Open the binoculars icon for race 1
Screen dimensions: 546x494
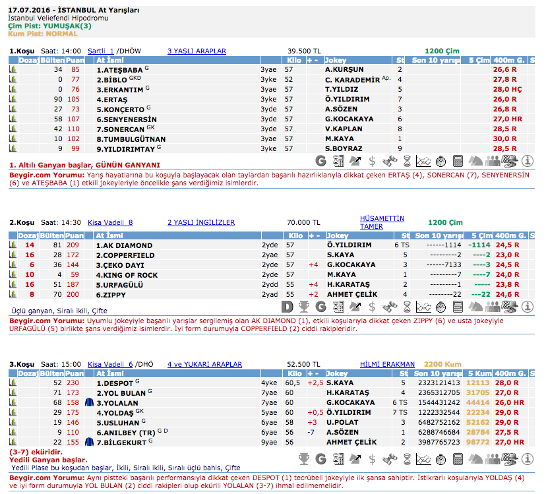point(390,160)
